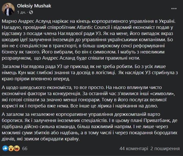This screenshot has width=183, height=156.
Task: Click the blue thumbs-up Like reaction icon
Action: pyautogui.click(x=5, y=148)
